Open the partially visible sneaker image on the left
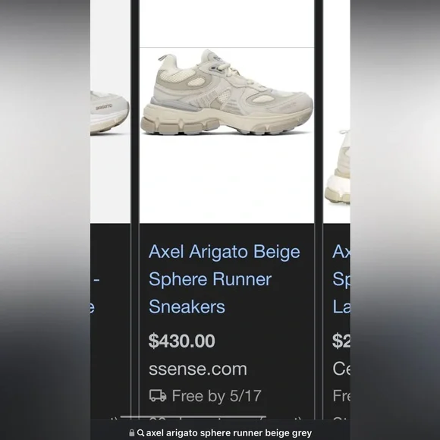The height and width of the screenshot is (440, 440). coord(110,112)
